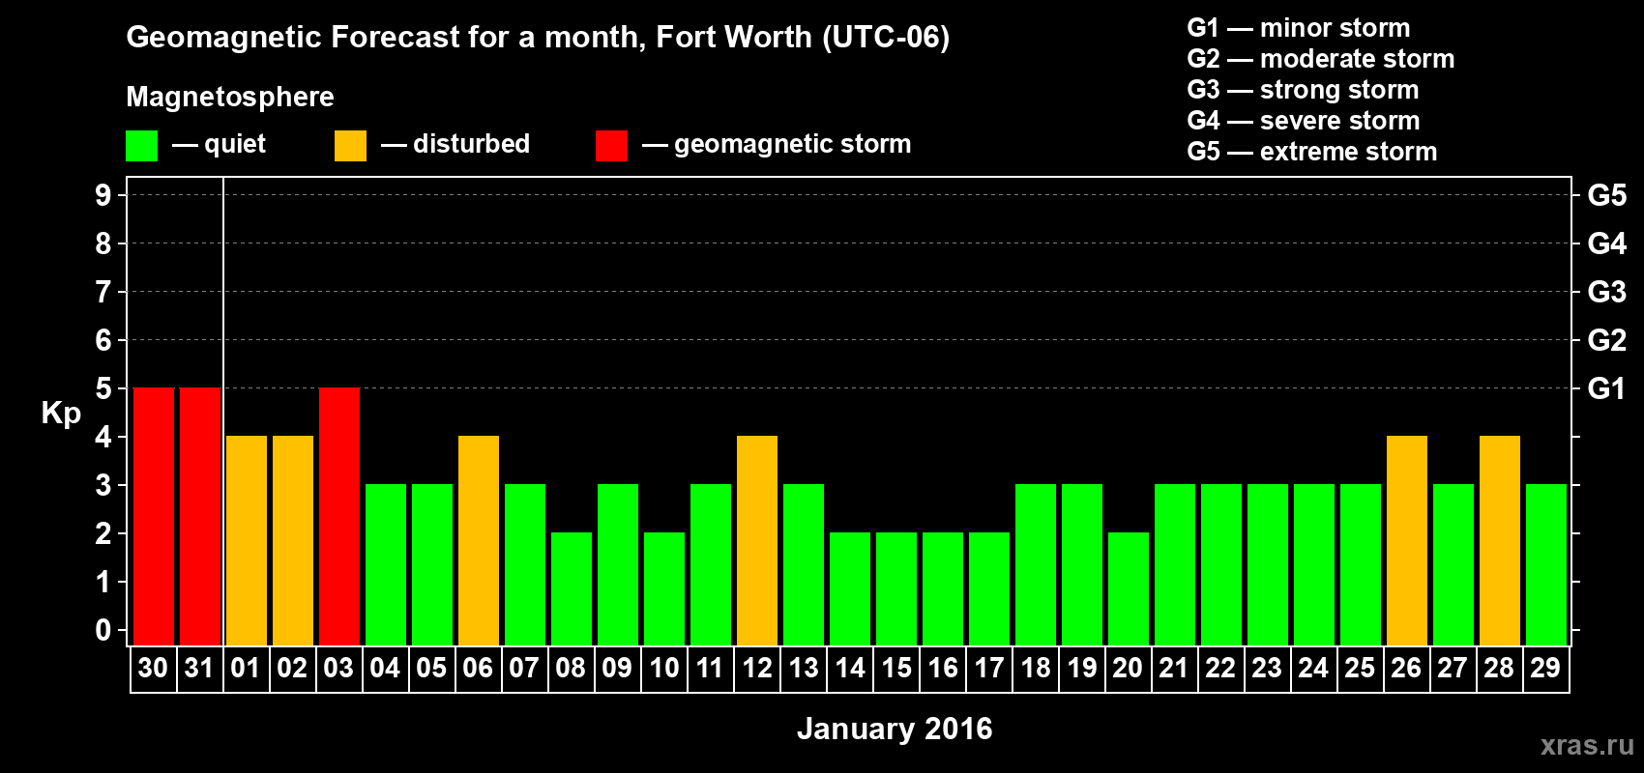Click the orange bar for day 02
This screenshot has width=1644, height=773.
coord(293,541)
